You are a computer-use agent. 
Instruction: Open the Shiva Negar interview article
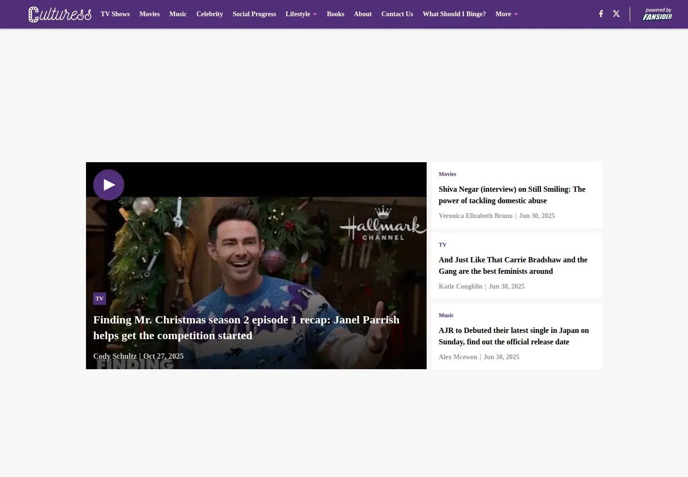pyautogui.click(x=512, y=195)
